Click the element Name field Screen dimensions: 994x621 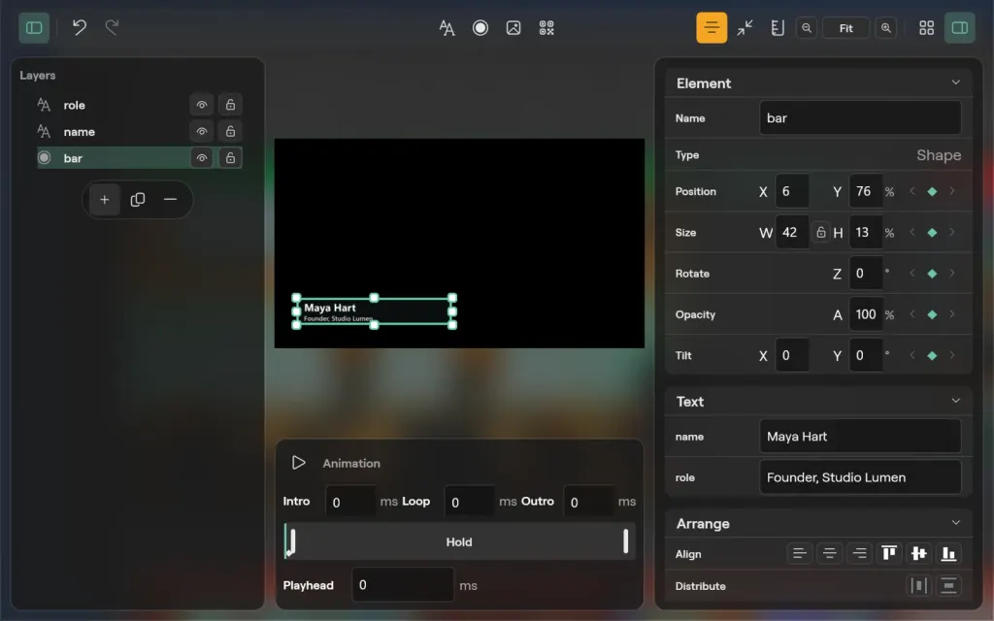click(x=860, y=117)
